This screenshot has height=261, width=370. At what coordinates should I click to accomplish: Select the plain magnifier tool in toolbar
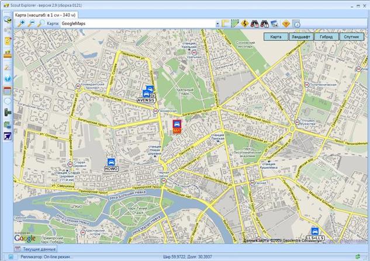41,23
